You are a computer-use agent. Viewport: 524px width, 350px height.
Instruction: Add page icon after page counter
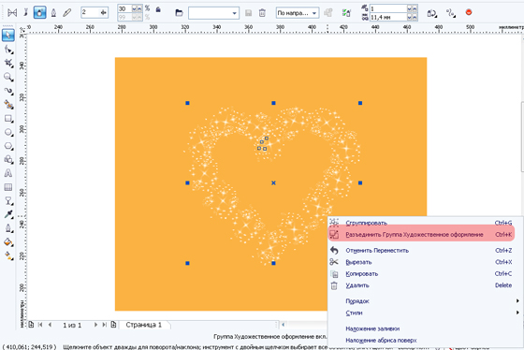point(113,325)
